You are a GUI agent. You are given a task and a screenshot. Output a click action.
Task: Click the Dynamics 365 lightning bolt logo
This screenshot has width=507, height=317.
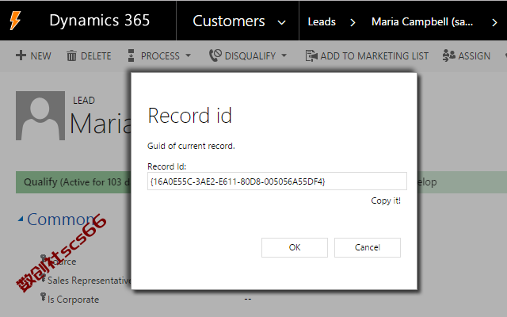tap(15, 21)
